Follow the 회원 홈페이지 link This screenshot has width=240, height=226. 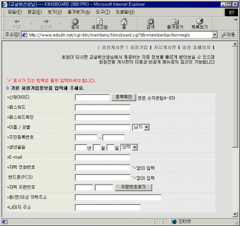[196, 47]
